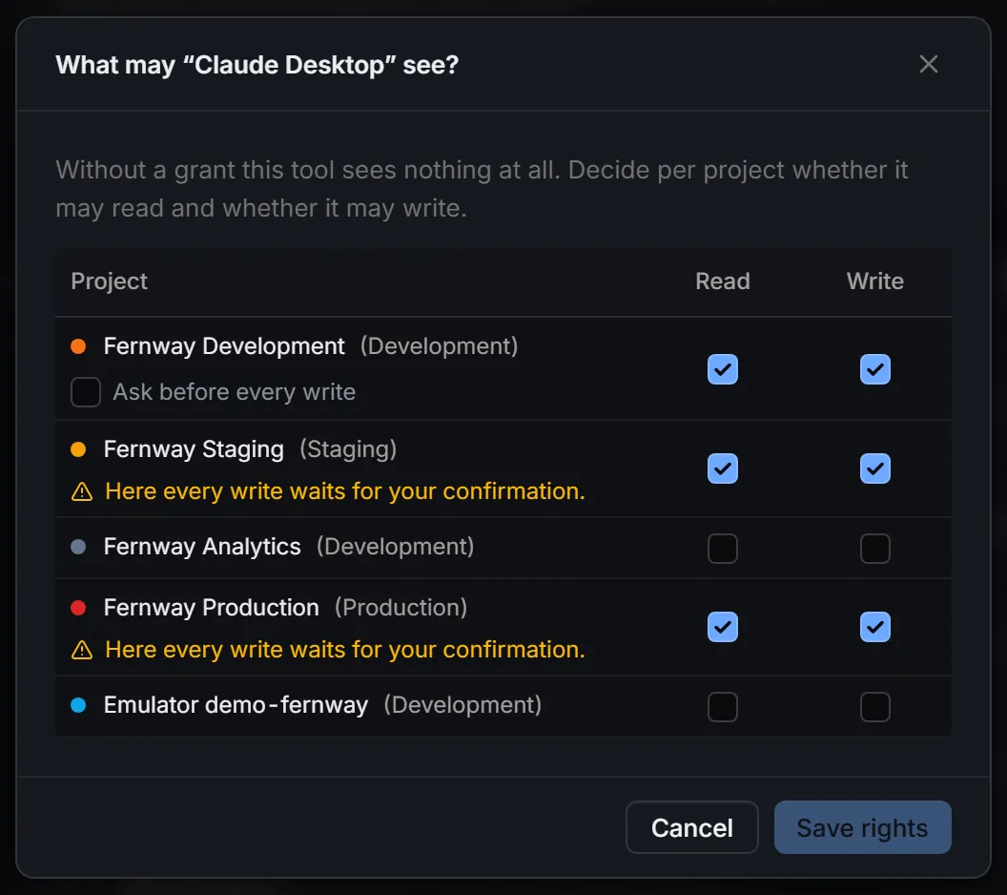
Task: Check Read for Fernway Analytics
Action: click(723, 549)
